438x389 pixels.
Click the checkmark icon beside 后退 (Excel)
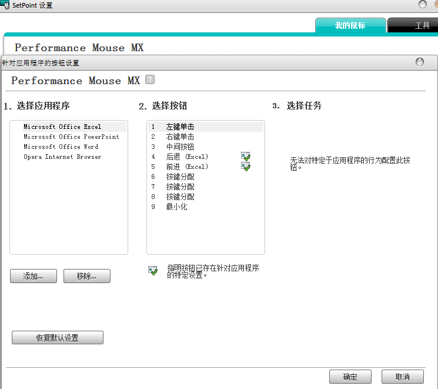[x=246, y=157]
